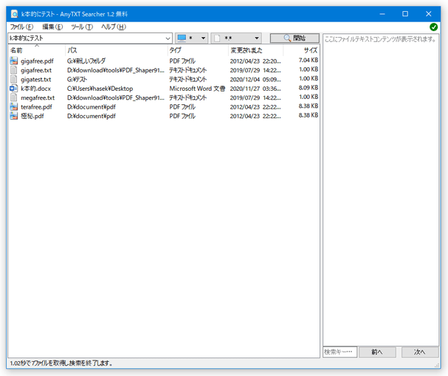
Task: Click date 2020/11/27 03:36 cell
Action: click(x=255, y=89)
